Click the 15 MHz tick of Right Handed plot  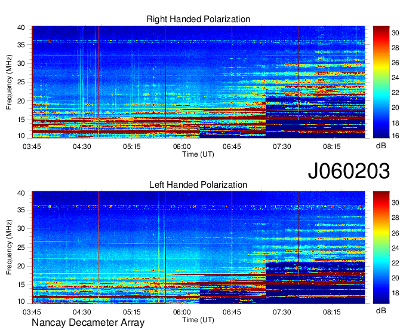click(21, 120)
